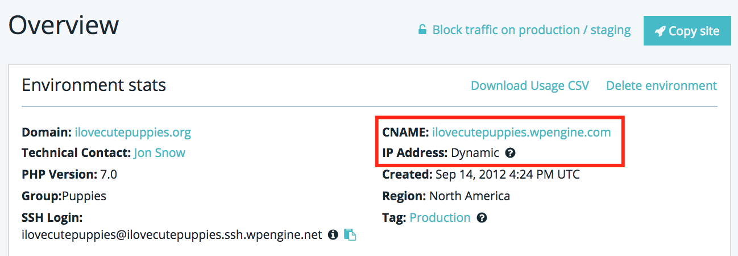Screen dimensions: 738x256
Task: Open technical contact Jon Snow
Action: (x=159, y=152)
